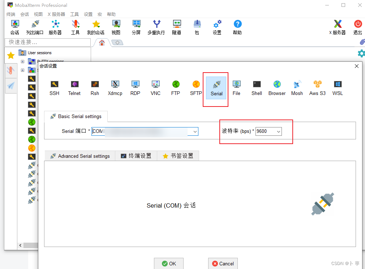Select the VNC session type

point(155,88)
